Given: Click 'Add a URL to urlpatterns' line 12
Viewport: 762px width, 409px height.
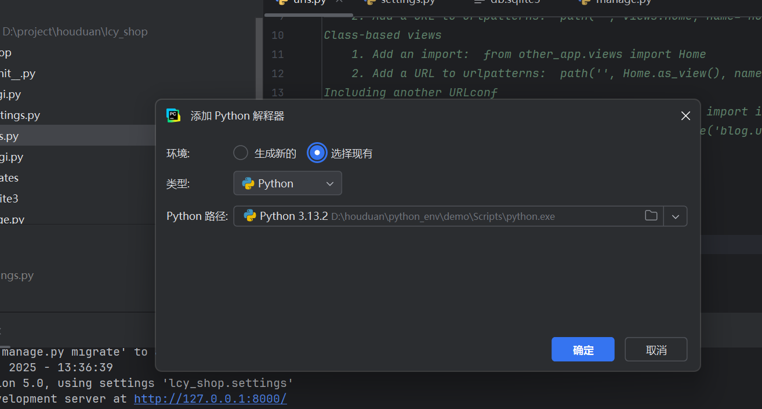Looking at the screenshot, I should [x=556, y=74].
